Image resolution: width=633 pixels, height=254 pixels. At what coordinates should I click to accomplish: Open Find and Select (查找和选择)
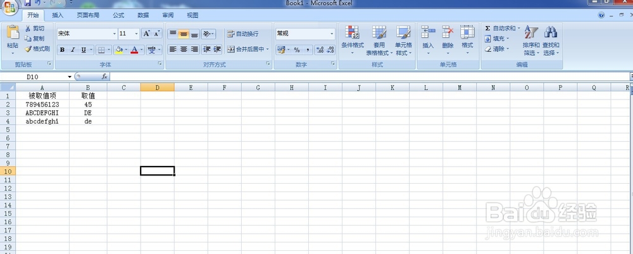551,41
